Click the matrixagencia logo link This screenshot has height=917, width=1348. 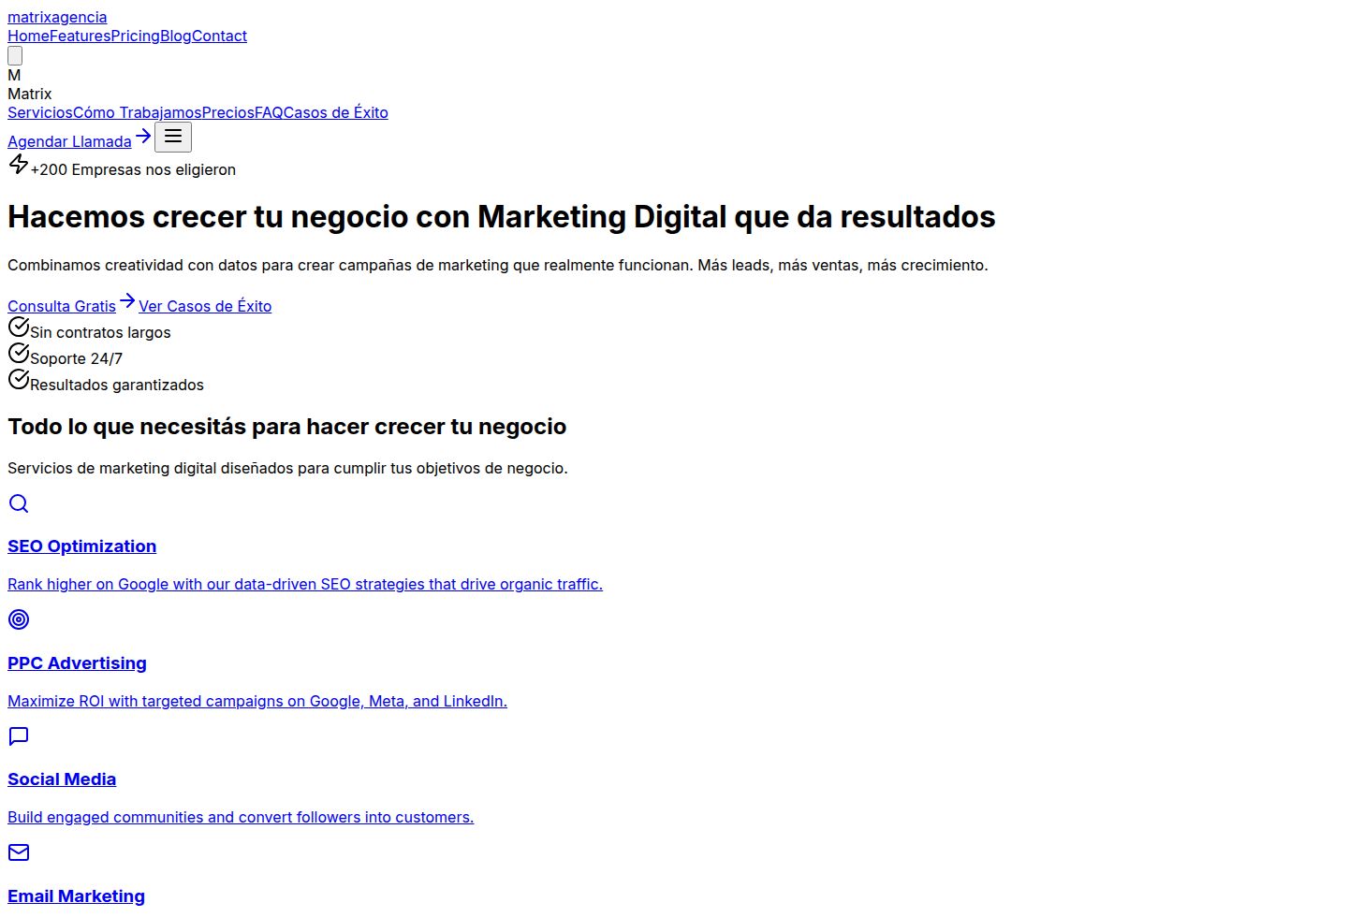[x=57, y=17]
